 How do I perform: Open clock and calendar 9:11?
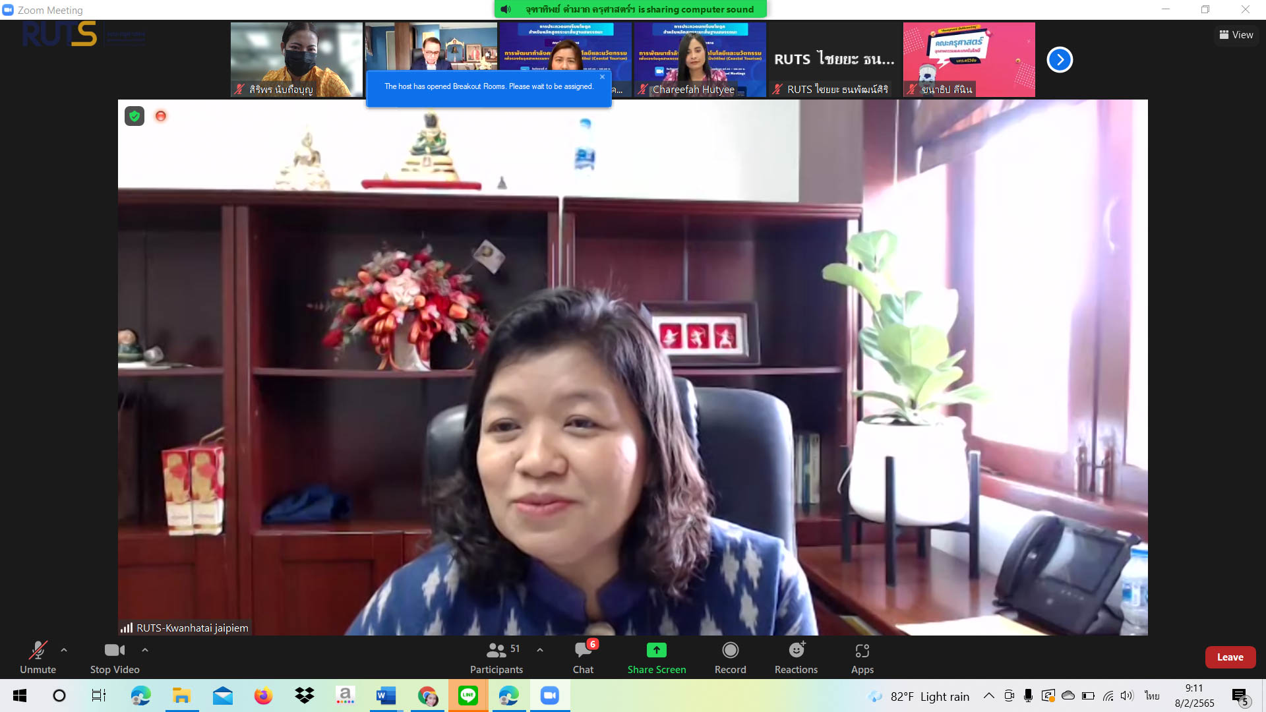pos(1194,696)
